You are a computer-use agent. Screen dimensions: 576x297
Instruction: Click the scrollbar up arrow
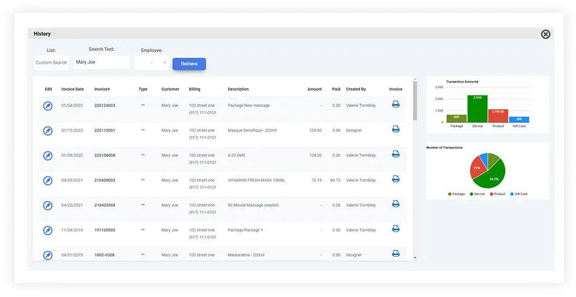415,79
